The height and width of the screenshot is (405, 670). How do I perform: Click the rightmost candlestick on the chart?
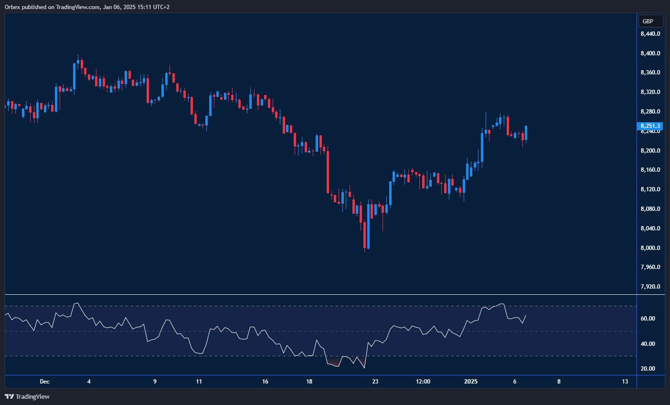pyautogui.click(x=525, y=134)
